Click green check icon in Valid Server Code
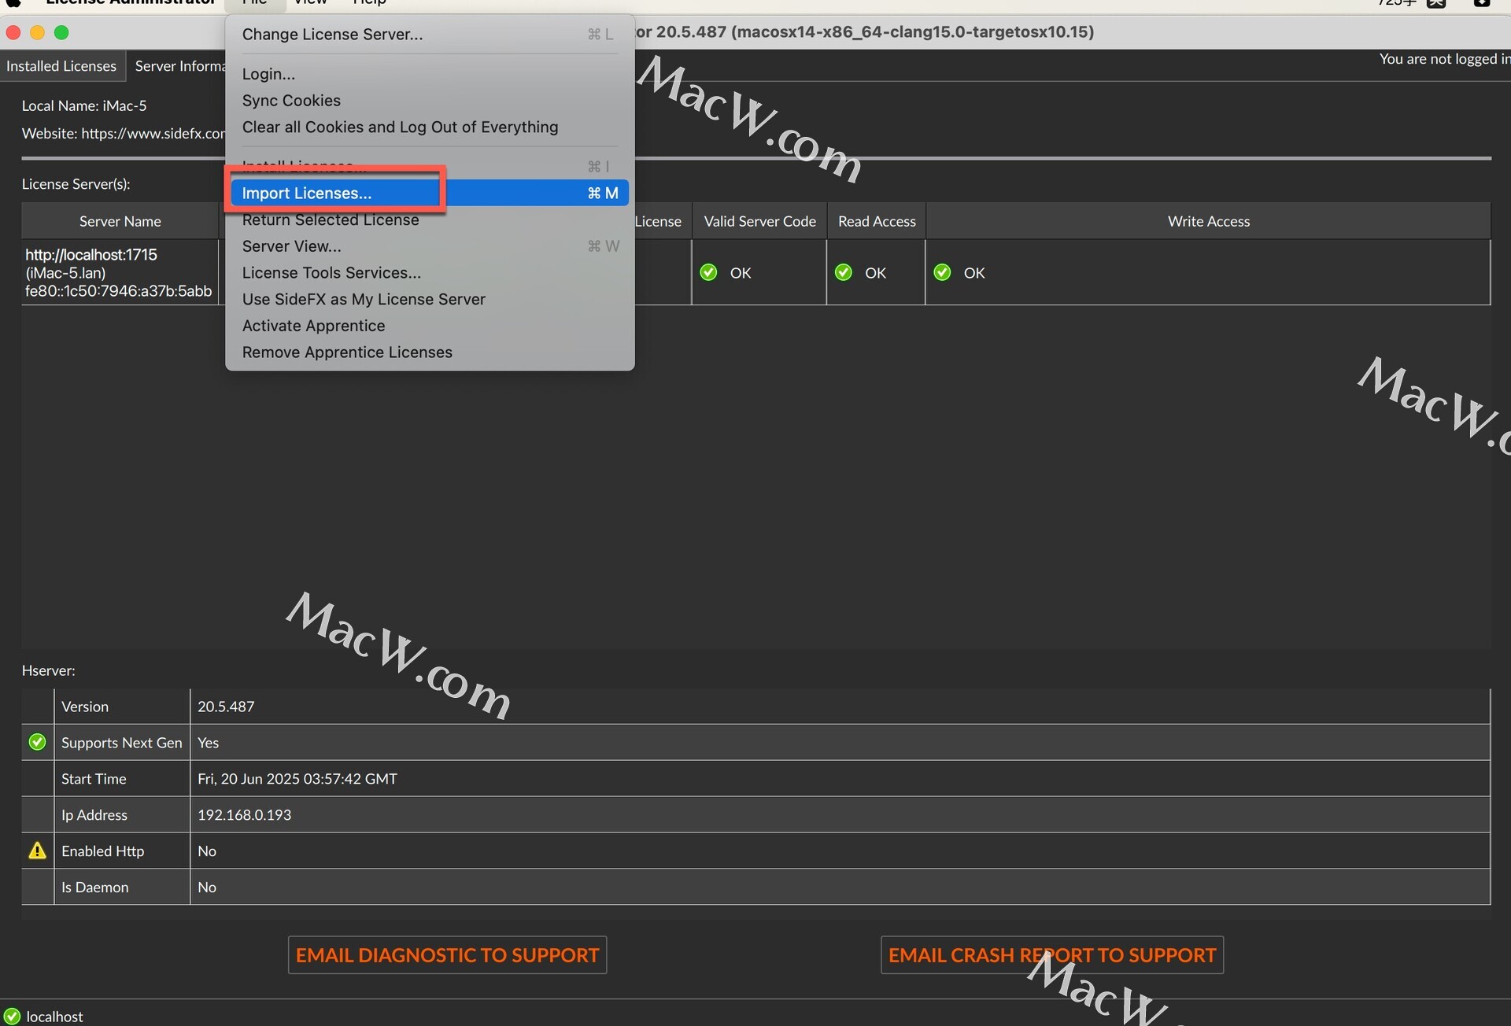The image size is (1511, 1026). 708,272
